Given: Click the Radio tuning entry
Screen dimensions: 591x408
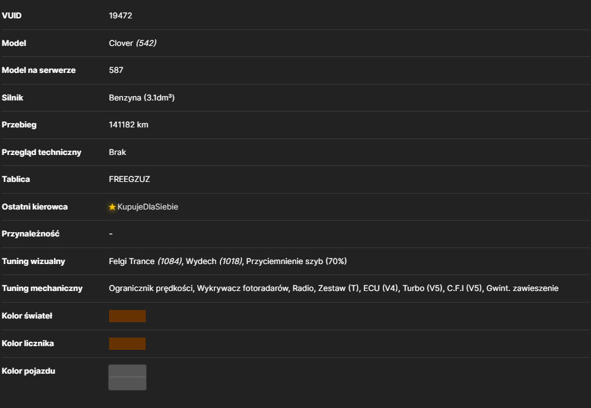Looking at the screenshot, I should click(x=303, y=289).
